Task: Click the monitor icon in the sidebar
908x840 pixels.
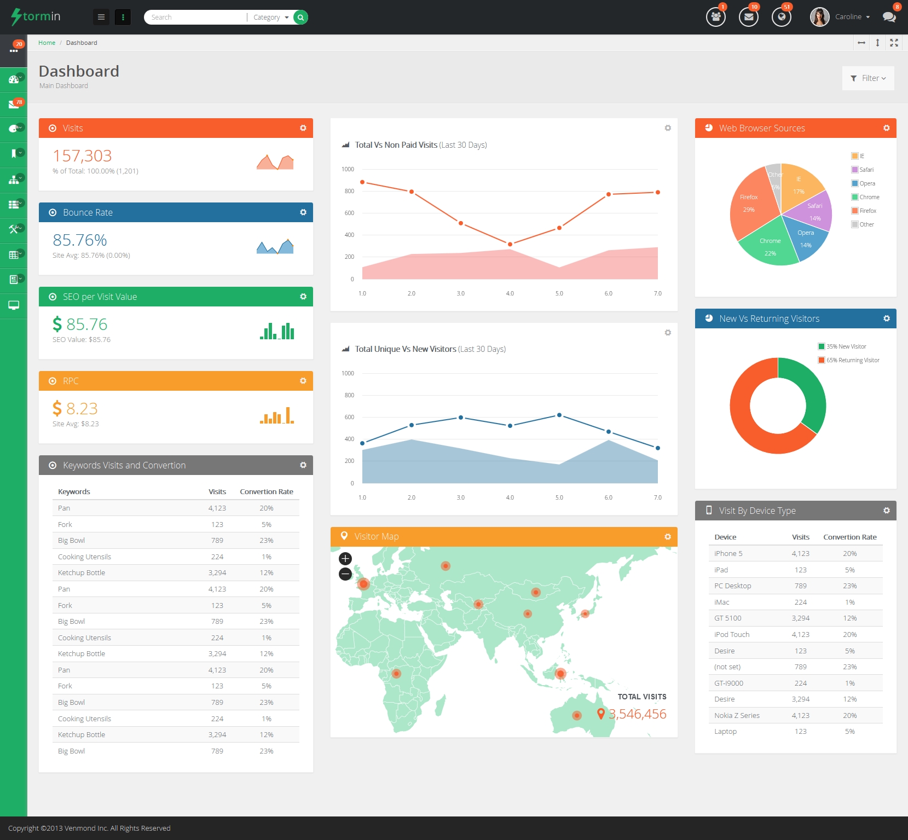Action: (14, 305)
